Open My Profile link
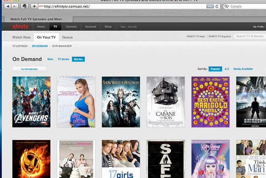Screen dimensions: 266x178 pyautogui.click(x=258, y=27)
